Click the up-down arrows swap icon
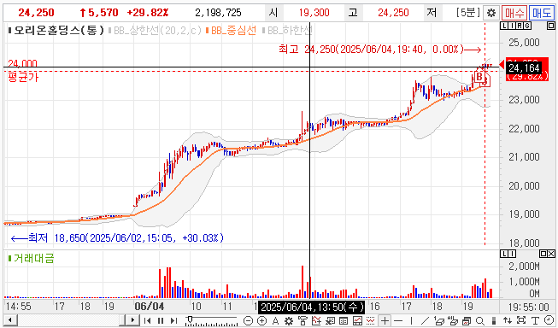Viewport: 558px width, 328px height. [x=508, y=320]
